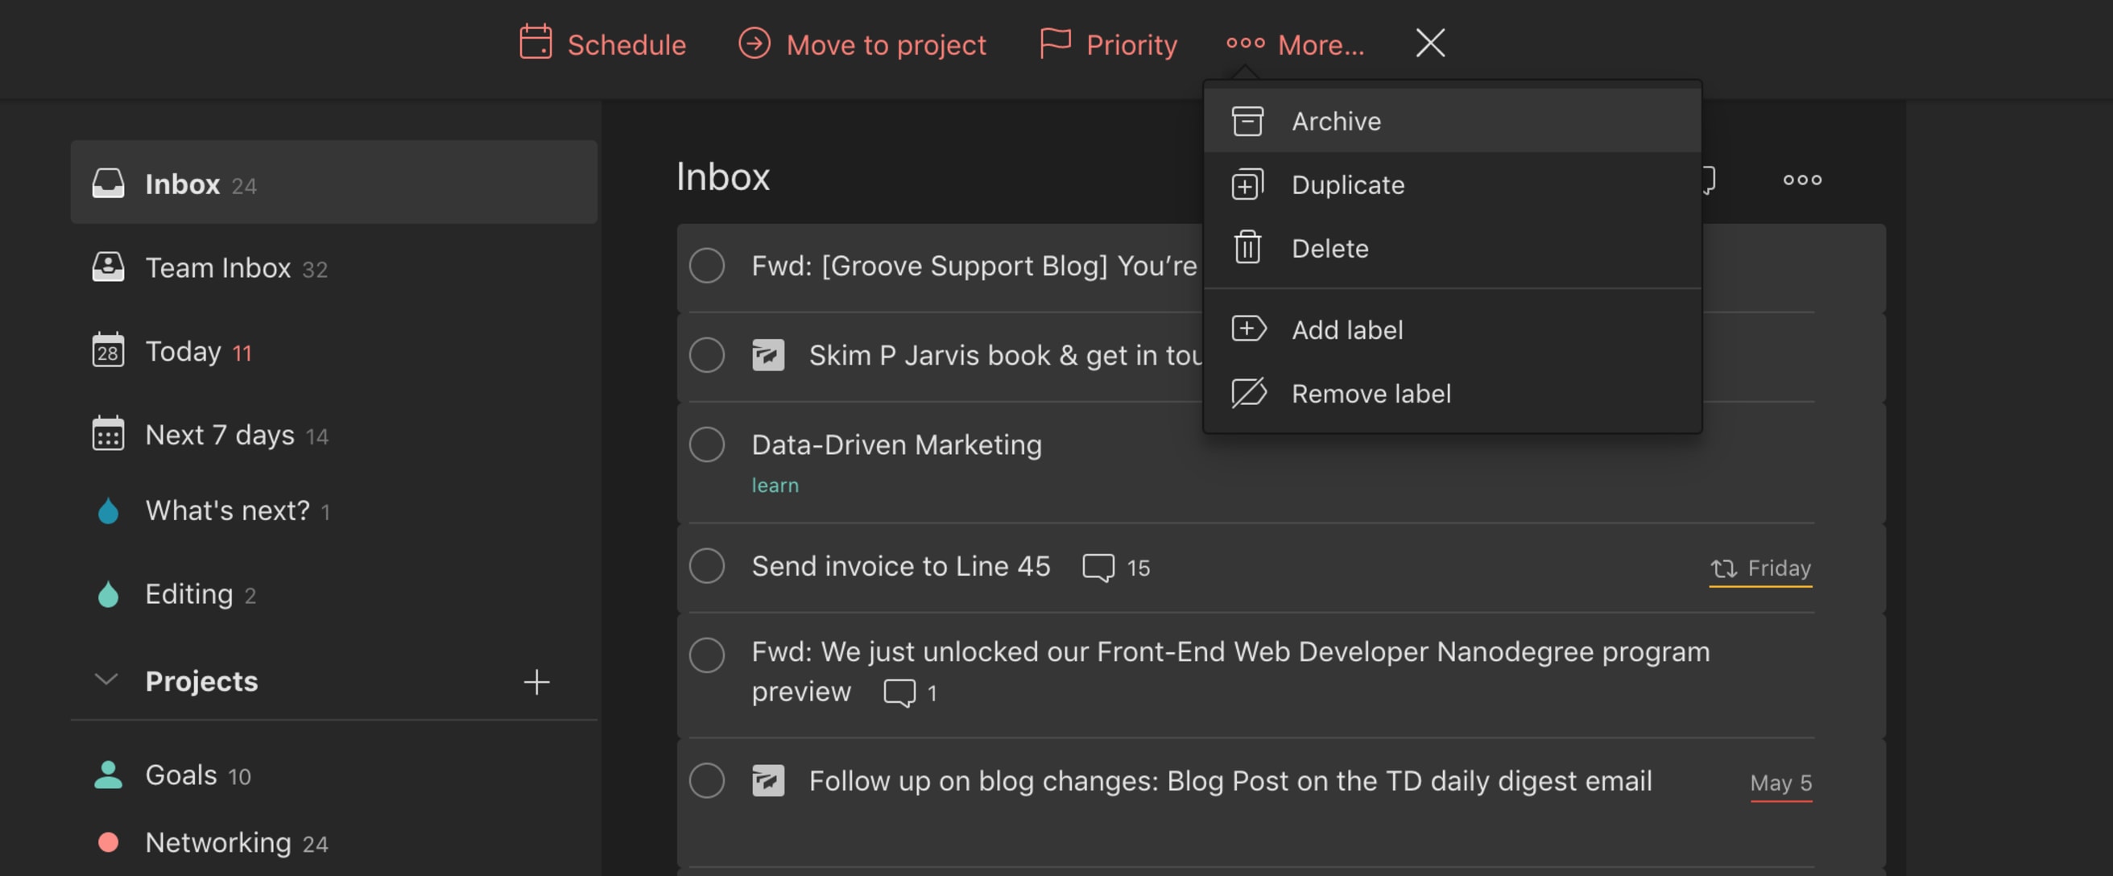Click the comment icon on Send invoice task
Image resolution: width=2113 pixels, height=876 pixels.
pos(1098,567)
